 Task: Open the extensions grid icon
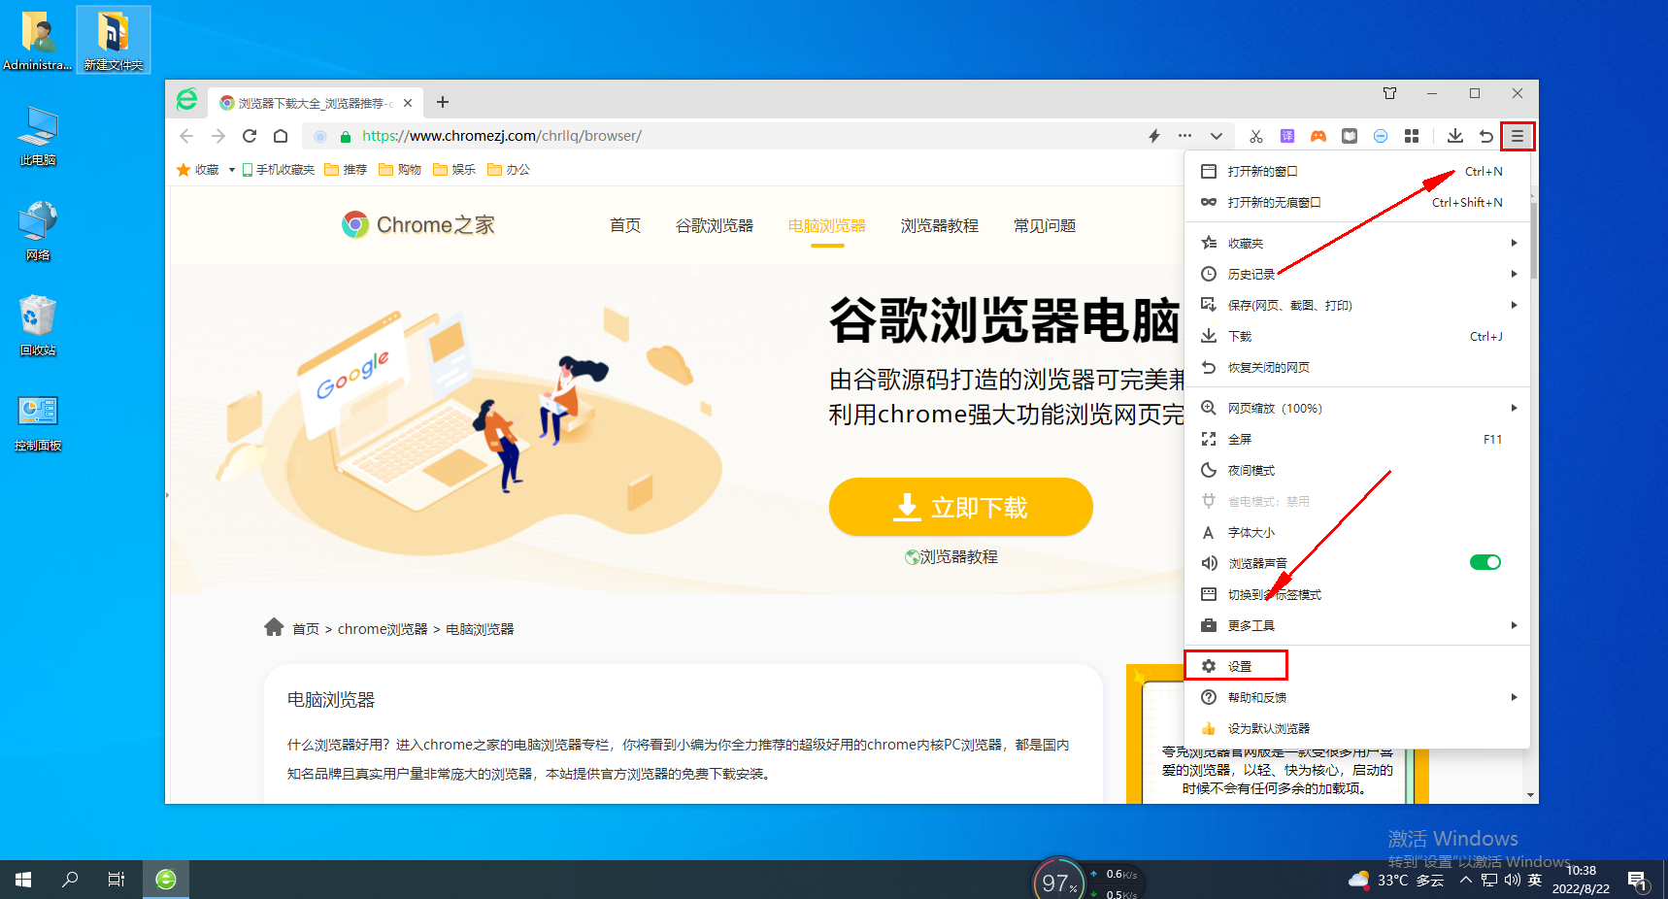1412,136
